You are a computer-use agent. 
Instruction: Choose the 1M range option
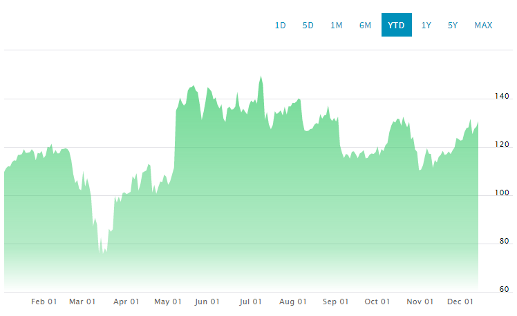point(337,26)
